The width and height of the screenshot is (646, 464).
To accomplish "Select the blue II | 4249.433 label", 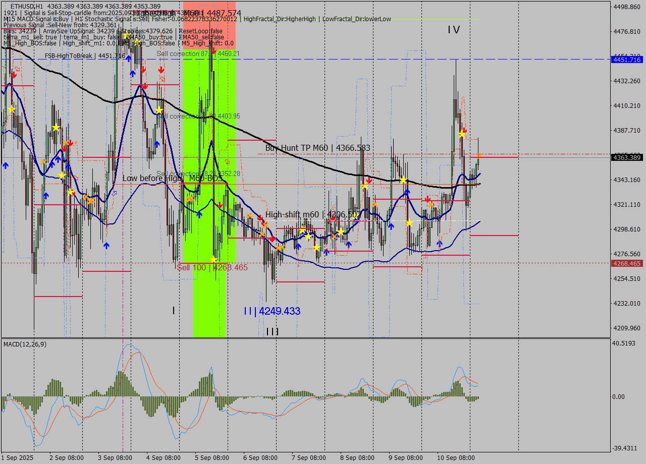I will (x=272, y=311).
